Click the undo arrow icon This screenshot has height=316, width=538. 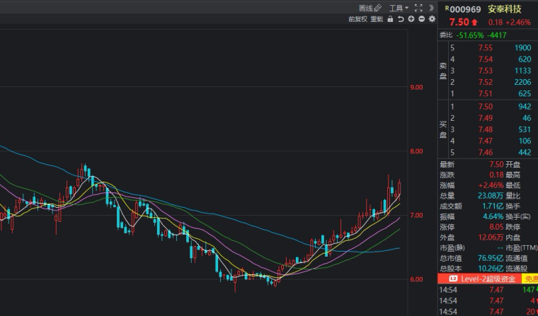click(x=401, y=19)
